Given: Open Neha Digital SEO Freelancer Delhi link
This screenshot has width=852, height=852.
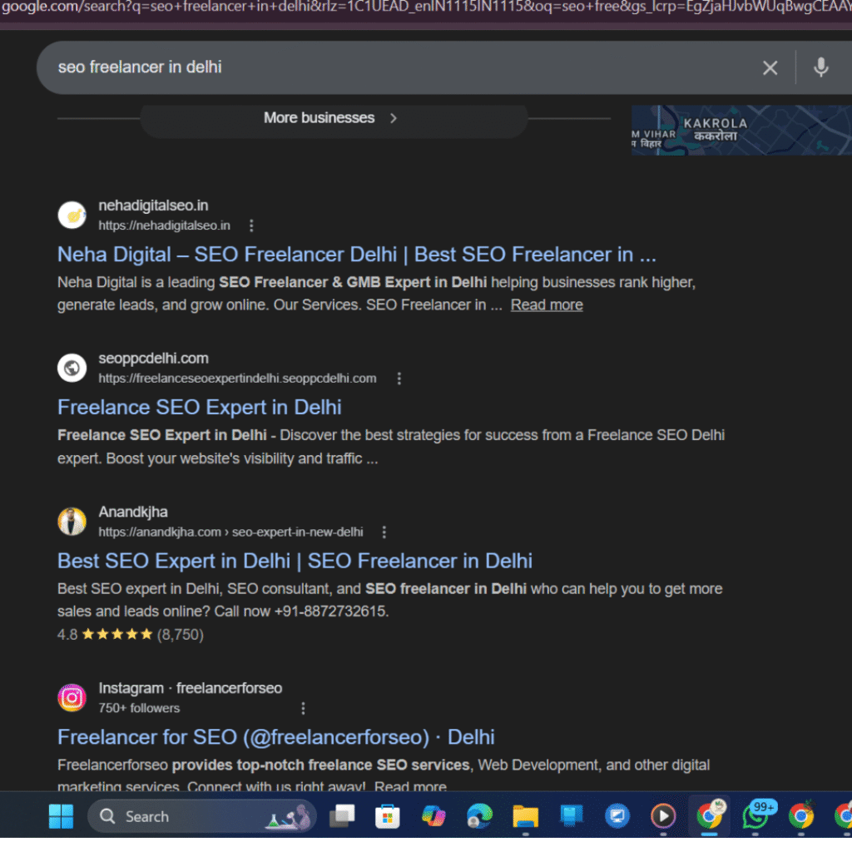Looking at the screenshot, I should tap(356, 255).
